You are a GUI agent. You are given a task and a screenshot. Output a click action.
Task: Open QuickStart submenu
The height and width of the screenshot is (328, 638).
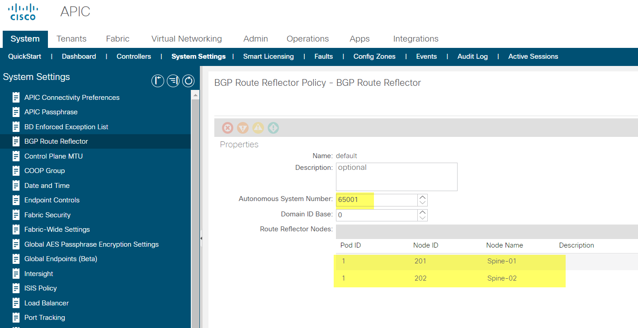pyautogui.click(x=24, y=56)
